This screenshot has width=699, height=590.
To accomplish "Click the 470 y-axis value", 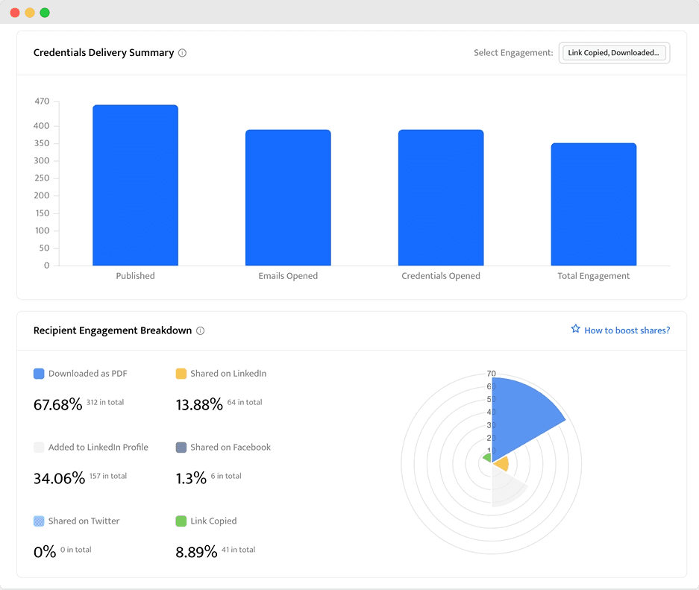I will click(42, 101).
